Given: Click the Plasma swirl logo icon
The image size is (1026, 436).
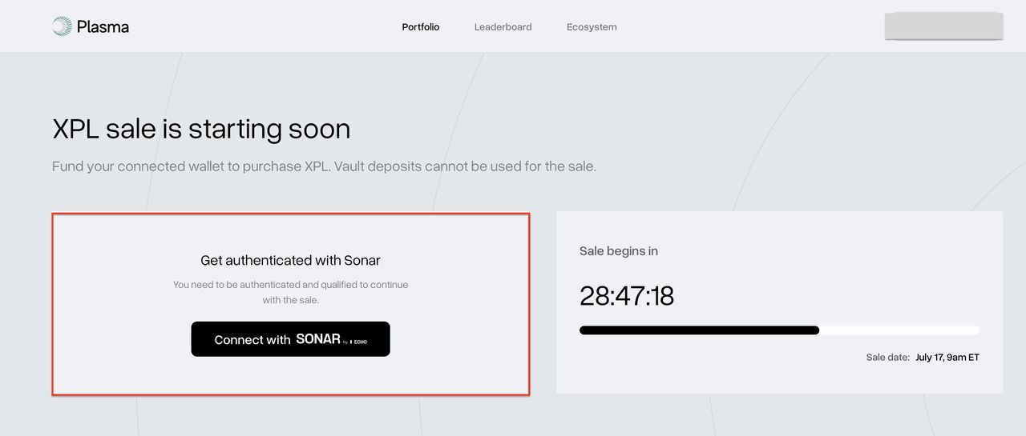Looking at the screenshot, I should [62, 26].
